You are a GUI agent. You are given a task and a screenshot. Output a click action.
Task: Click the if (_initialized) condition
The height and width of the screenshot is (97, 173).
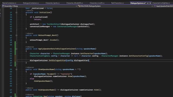click(39, 17)
